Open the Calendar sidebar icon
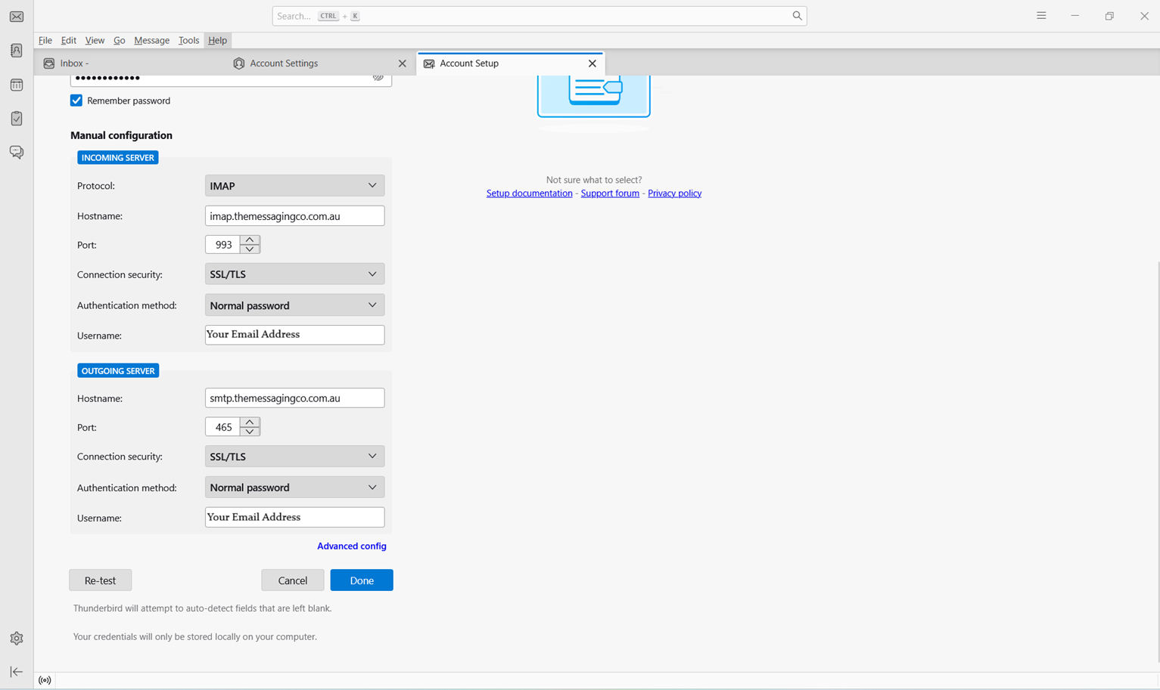The image size is (1160, 690). pyautogui.click(x=17, y=85)
